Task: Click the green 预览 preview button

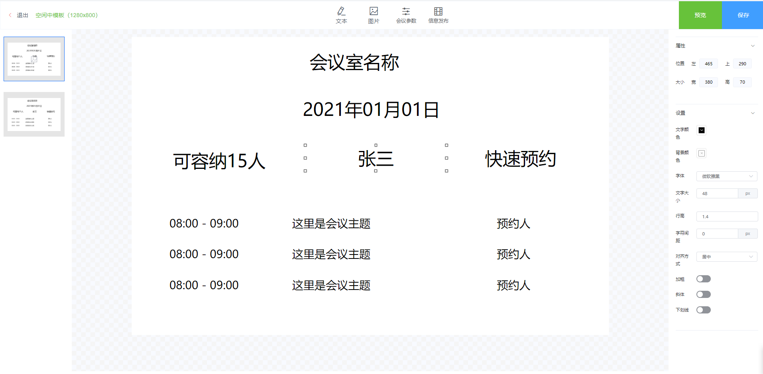Action: pos(700,15)
